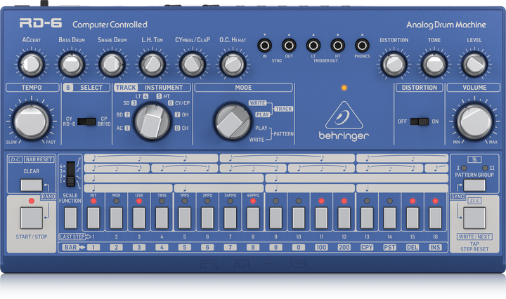
Task: Click the Start/Stop red LED
Action: click(32, 201)
